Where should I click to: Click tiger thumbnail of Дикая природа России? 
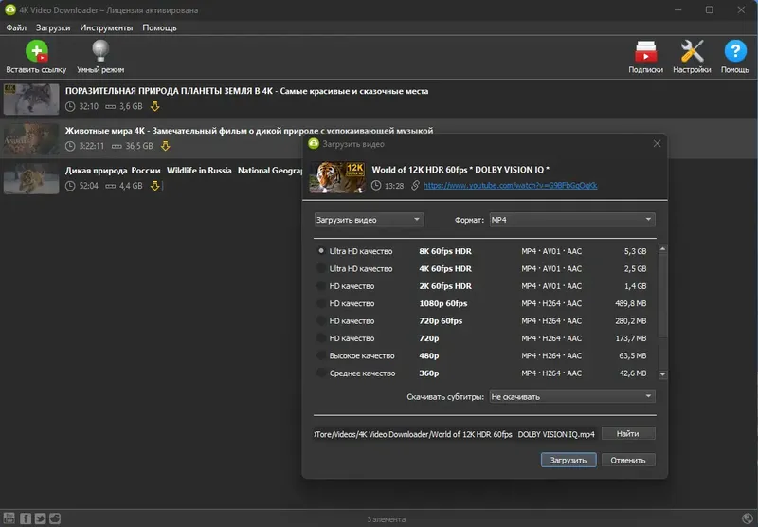click(x=31, y=178)
